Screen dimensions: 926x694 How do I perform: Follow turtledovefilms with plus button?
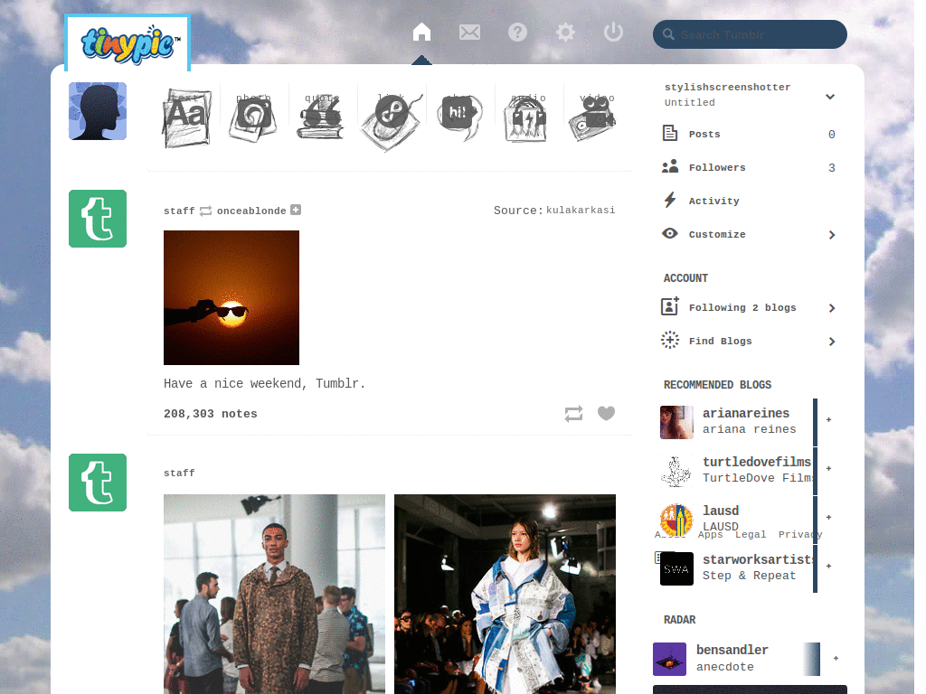click(828, 469)
